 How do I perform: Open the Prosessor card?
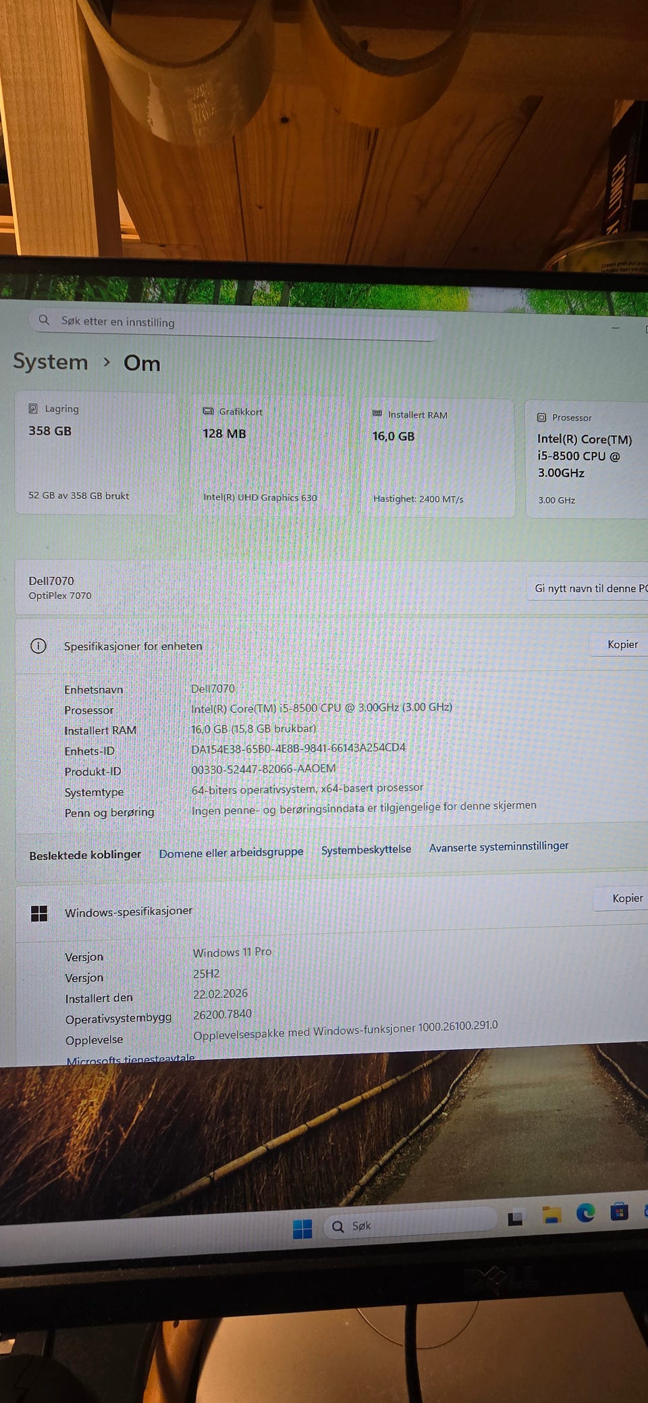587,460
